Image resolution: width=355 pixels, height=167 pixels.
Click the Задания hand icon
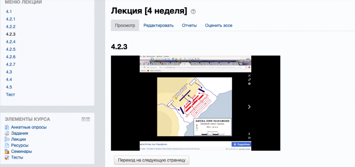(7, 134)
